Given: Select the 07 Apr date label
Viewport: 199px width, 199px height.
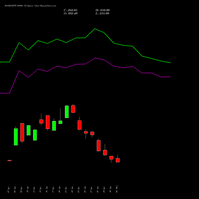Looking at the screenshot, I should coord(9,190).
